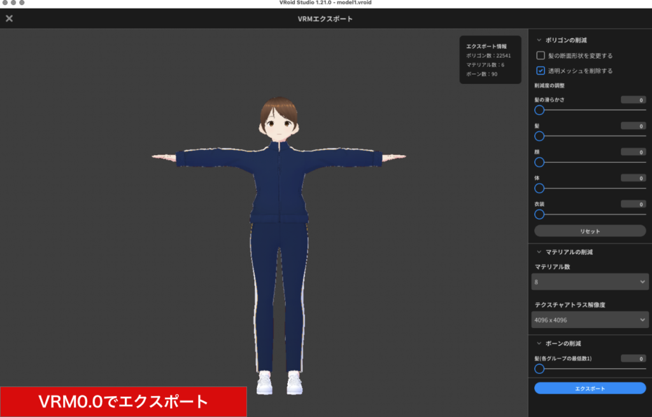Collapse the ポリゴンの削減 section

click(x=538, y=39)
